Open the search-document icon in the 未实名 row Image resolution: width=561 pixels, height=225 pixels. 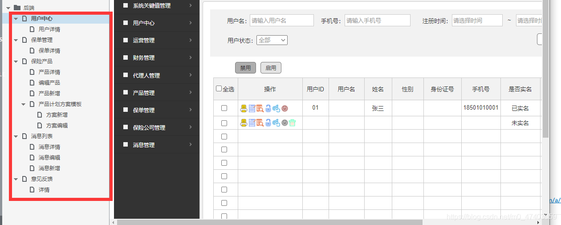(x=260, y=123)
